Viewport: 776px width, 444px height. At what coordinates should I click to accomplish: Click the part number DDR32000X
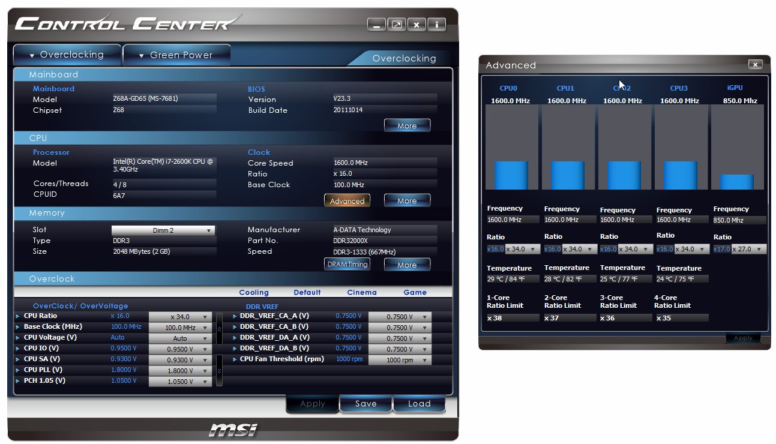coord(385,241)
